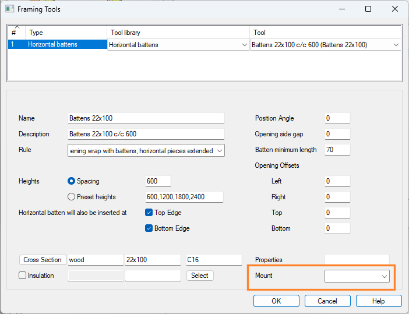The height and width of the screenshot is (314, 409).
Task: Uncheck the Bottom Edge checkbox
Action: click(x=149, y=228)
